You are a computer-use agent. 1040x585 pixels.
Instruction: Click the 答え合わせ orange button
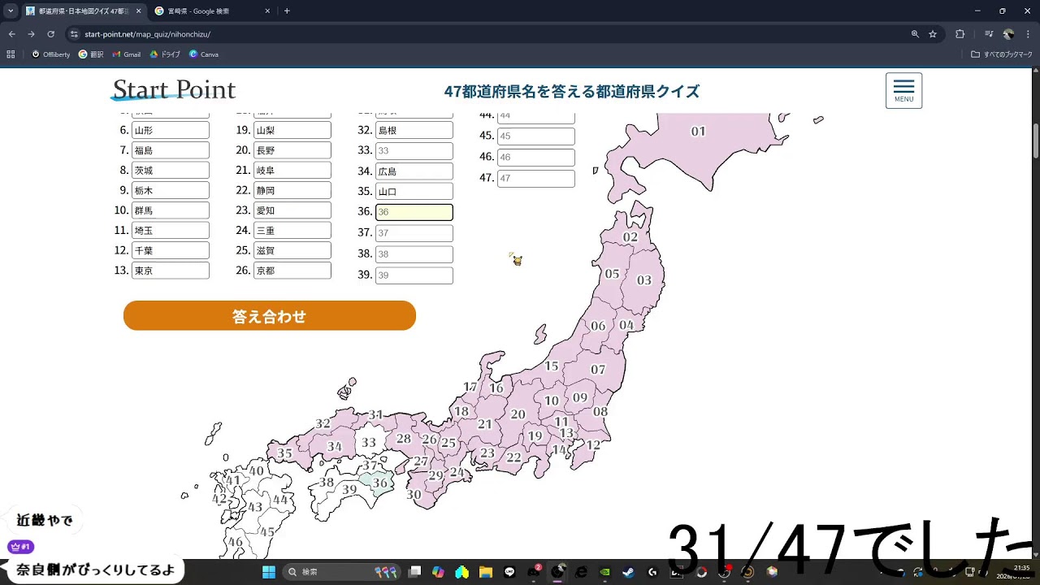click(270, 316)
